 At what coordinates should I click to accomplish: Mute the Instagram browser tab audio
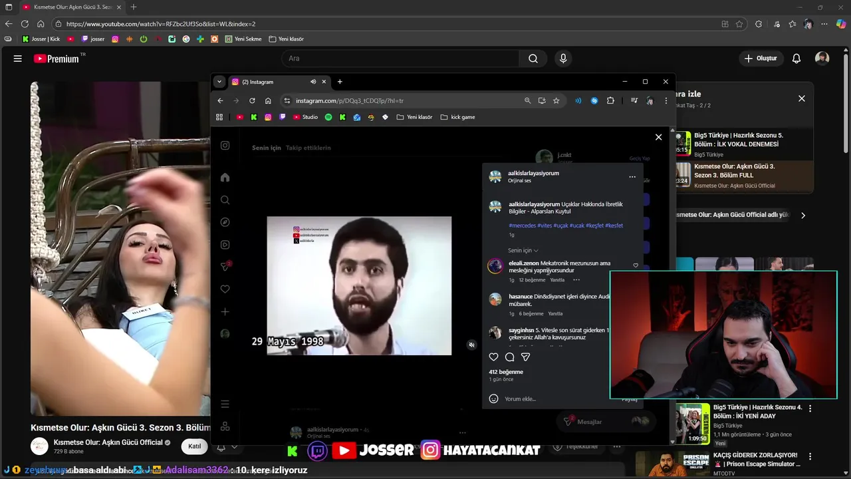point(313,82)
